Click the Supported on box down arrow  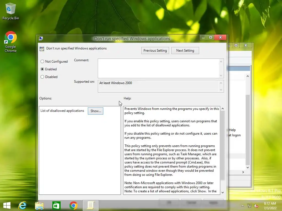pyautogui.click(x=221, y=90)
